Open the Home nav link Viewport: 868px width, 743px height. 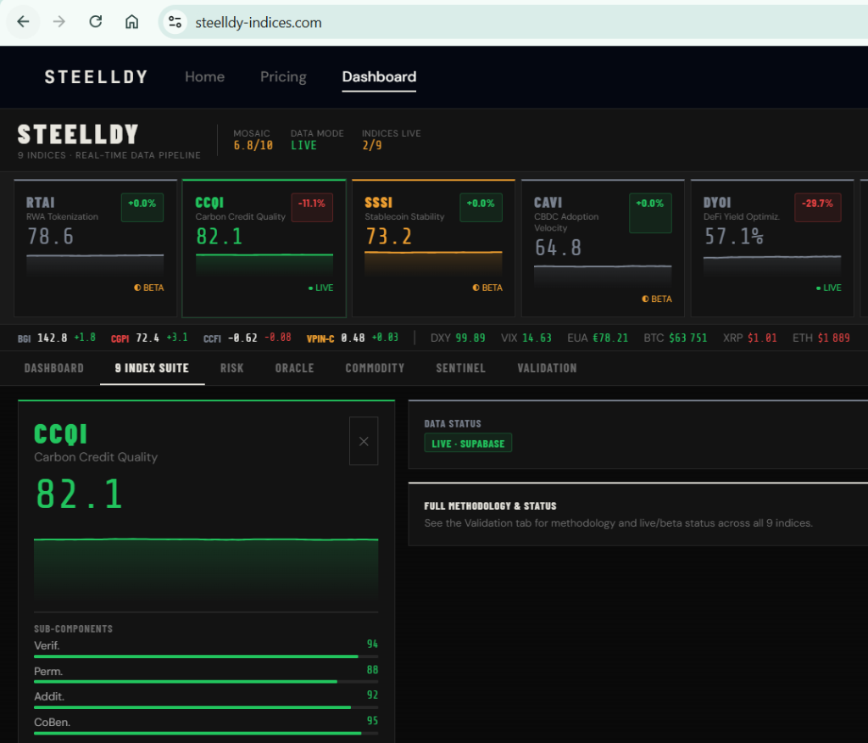[205, 77]
